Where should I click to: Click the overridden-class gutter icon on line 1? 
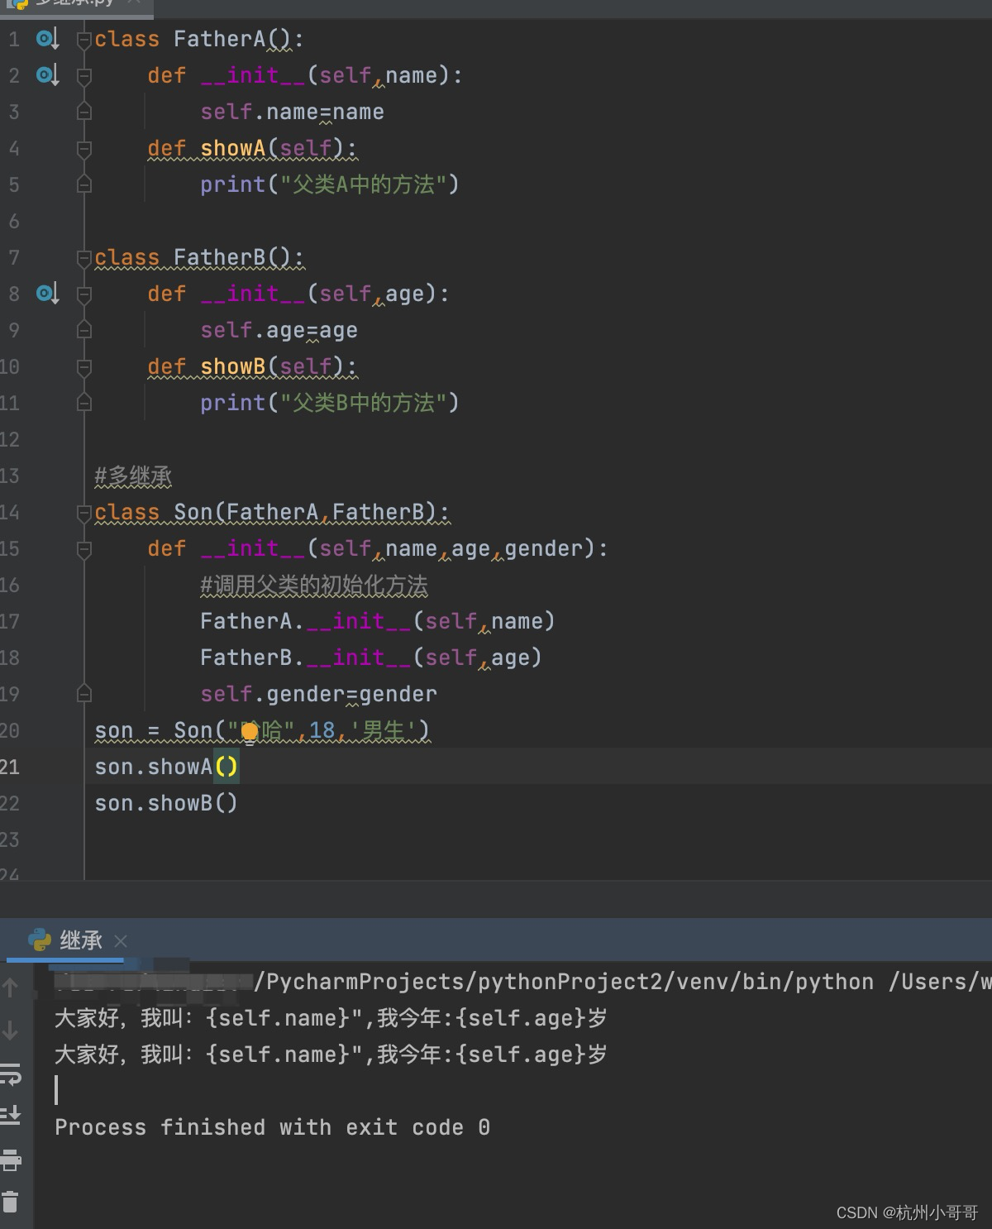tap(47, 39)
